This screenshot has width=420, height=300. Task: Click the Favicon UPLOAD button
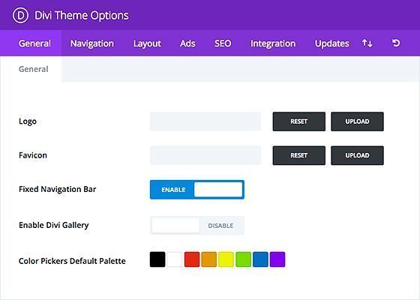[x=357, y=155]
